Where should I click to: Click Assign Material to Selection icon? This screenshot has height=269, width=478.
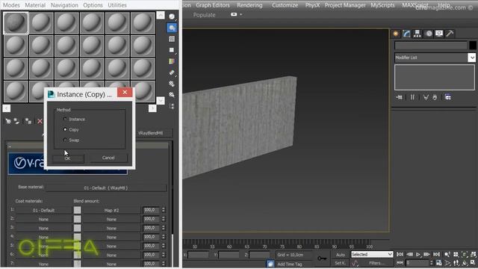pos(28,121)
